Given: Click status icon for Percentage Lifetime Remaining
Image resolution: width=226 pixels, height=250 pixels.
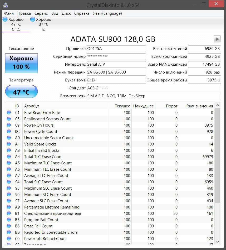Looking at the screenshot, I should coord(9,207).
